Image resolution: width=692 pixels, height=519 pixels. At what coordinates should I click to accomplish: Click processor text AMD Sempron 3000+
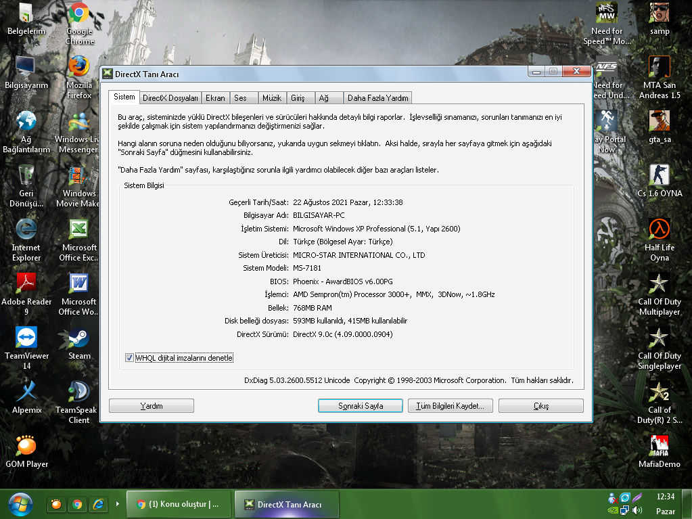coord(394,294)
